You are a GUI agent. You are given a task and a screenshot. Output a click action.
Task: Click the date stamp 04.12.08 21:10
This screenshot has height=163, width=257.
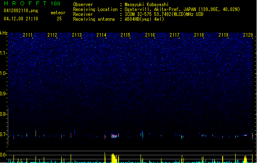pos(21,19)
